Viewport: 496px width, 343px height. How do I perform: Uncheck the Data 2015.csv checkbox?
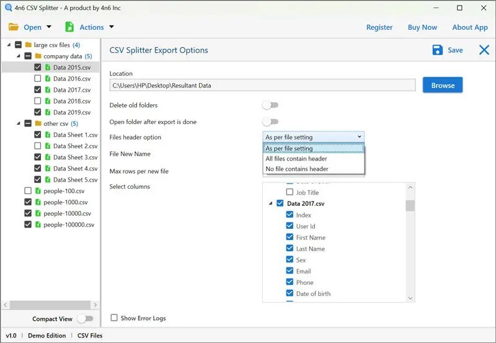click(38, 68)
